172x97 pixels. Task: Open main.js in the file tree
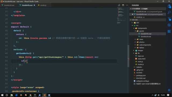click(x=148, y=62)
